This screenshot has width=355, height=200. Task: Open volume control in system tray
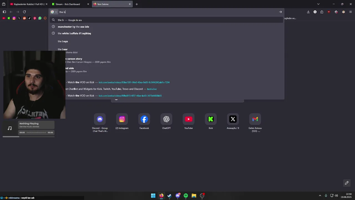[336, 196]
